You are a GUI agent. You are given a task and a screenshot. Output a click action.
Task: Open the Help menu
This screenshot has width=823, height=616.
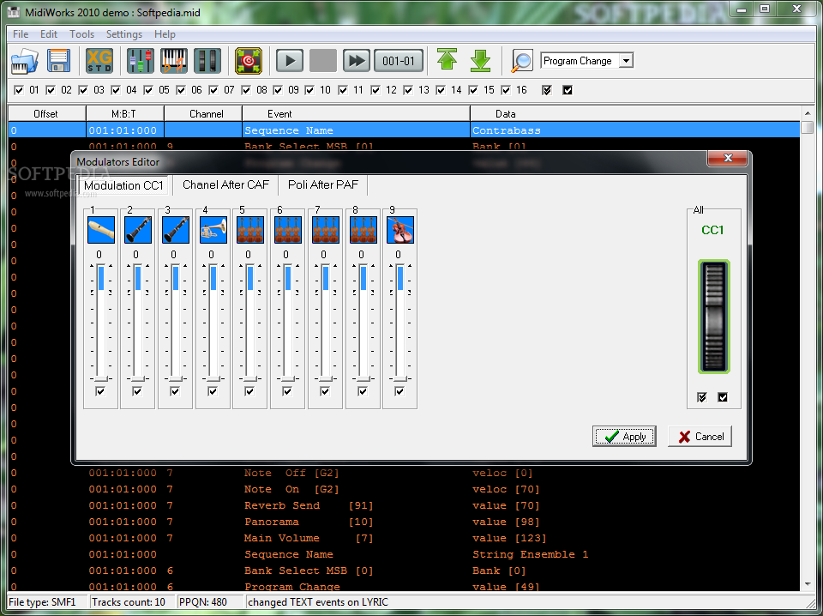click(x=165, y=34)
